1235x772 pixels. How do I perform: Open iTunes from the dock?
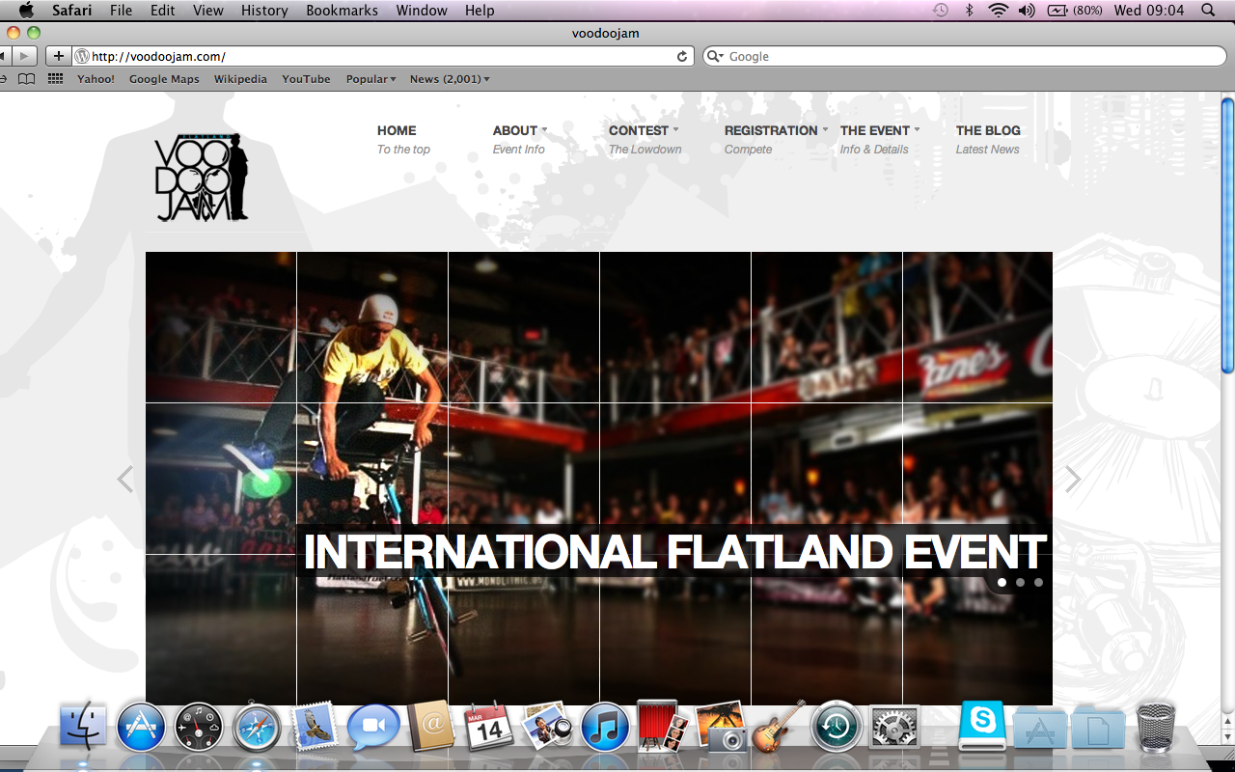tap(604, 728)
